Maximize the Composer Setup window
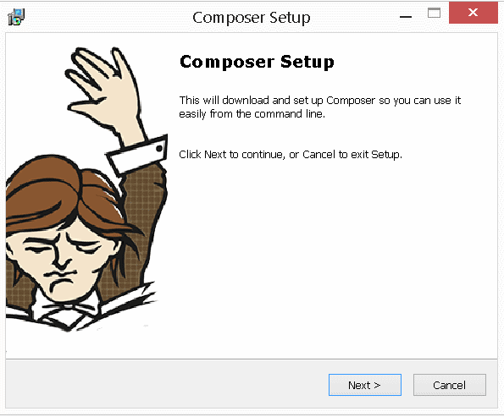The image size is (504, 417). click(434, 14)
